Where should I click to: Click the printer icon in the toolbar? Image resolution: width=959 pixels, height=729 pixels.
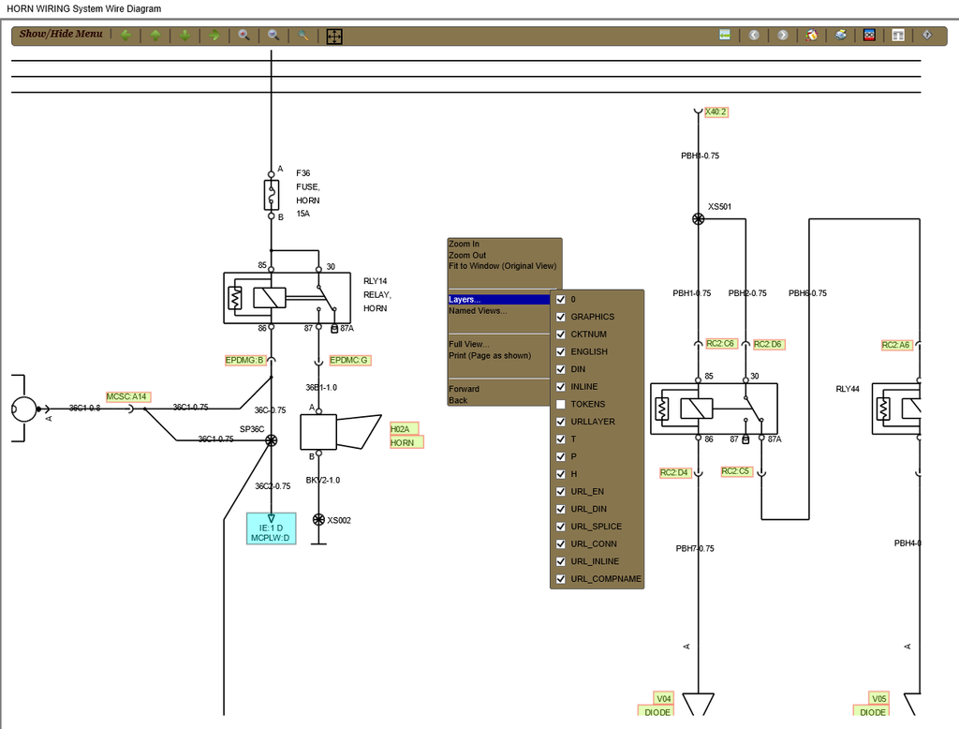click(x=841, y=35)
